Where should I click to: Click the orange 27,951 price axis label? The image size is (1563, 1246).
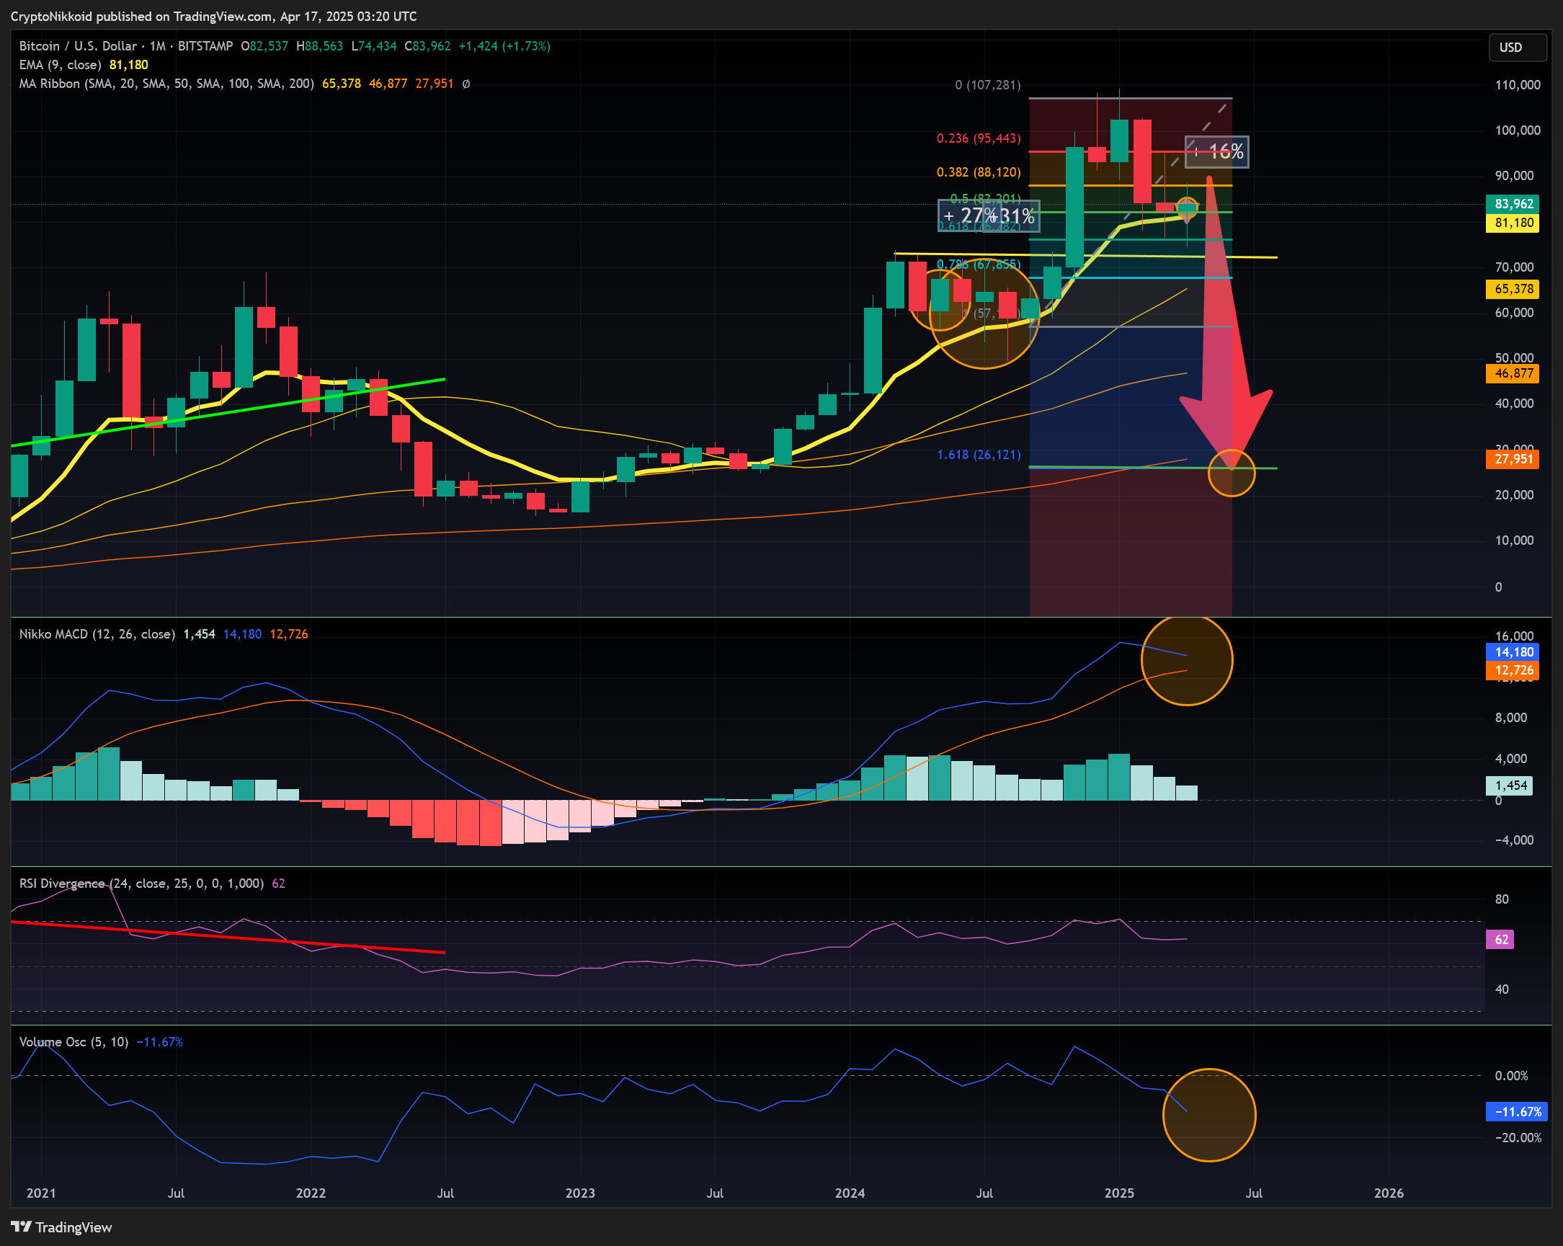[x=1514, y=460]
